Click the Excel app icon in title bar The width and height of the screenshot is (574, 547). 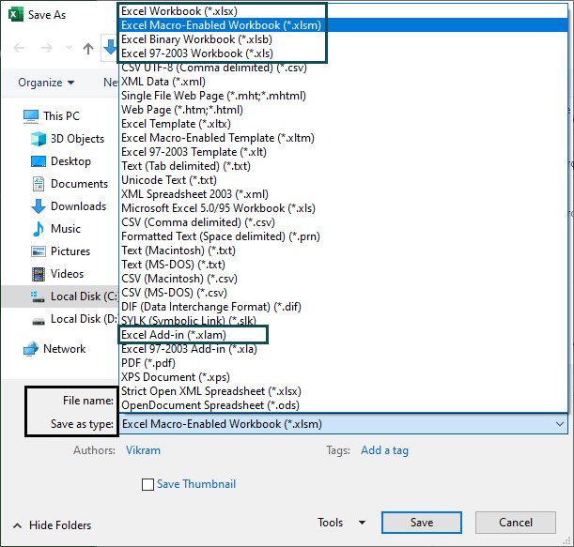tap(16, 15)
